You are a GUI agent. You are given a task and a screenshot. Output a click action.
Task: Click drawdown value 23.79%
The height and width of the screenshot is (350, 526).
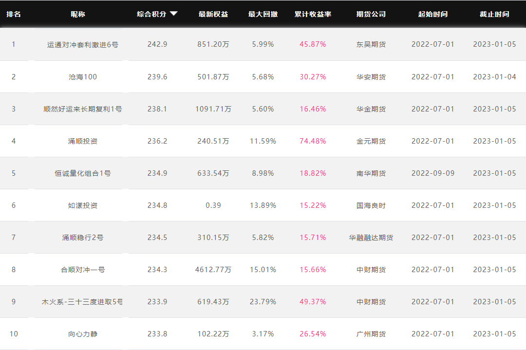[263, 302]
